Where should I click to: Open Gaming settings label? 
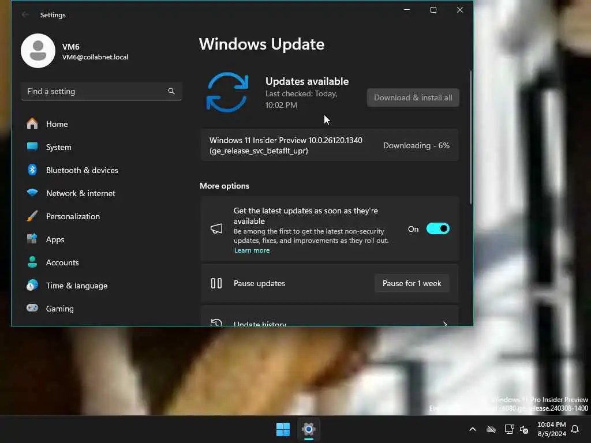click(59, 309)
